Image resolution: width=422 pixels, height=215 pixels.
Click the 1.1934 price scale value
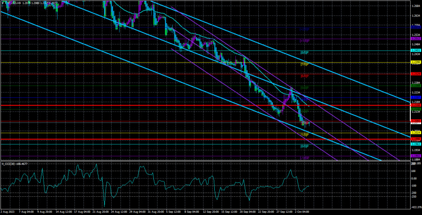click(416, 150)
